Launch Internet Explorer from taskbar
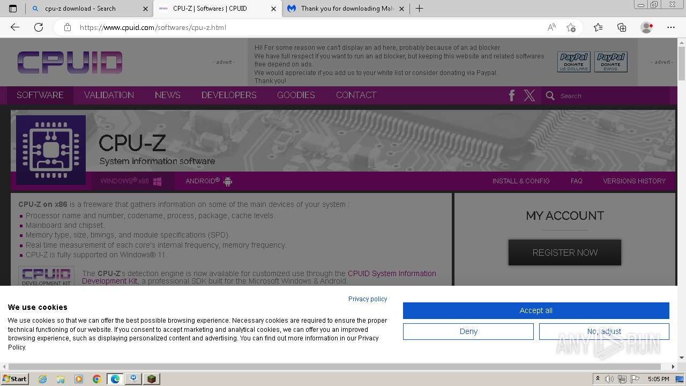This screenshot has width=686, height=386. [x=43, y=379]
